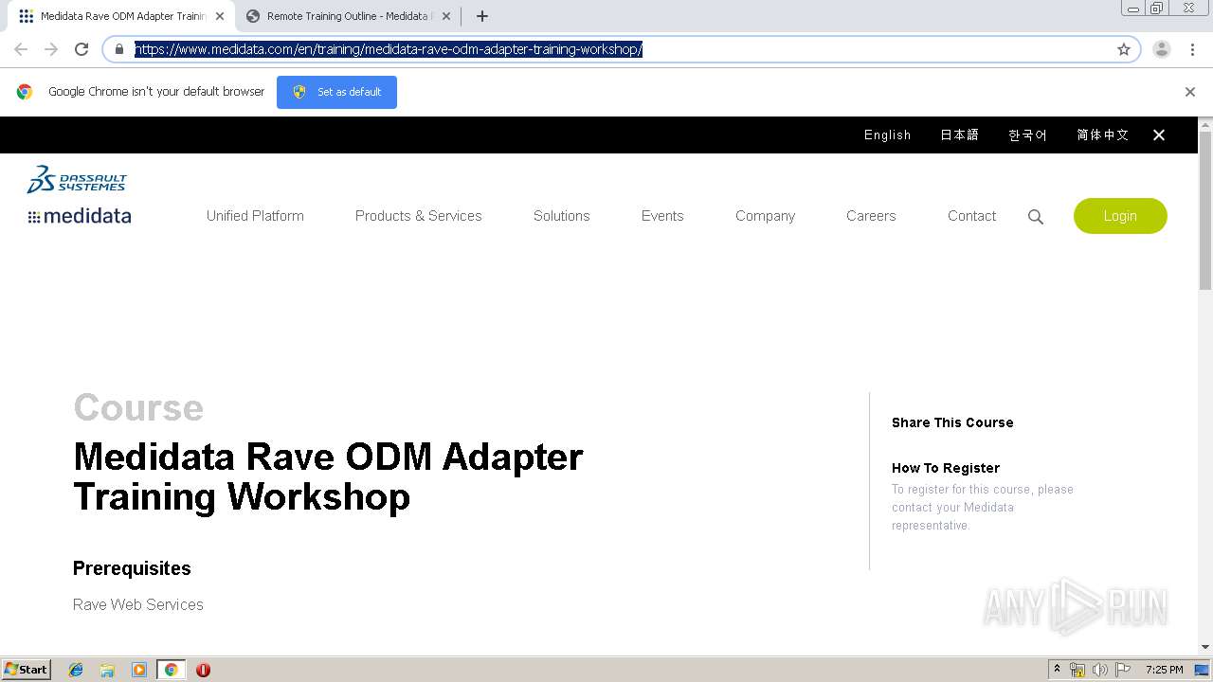This screenshot has height=682, width=1213.
Task: Bookmark this page with the star icon
Action: tap(1124, 49)
